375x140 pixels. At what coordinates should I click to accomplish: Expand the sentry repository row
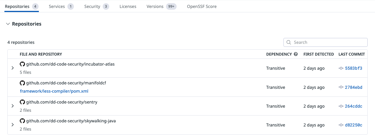tap(13, 106)
